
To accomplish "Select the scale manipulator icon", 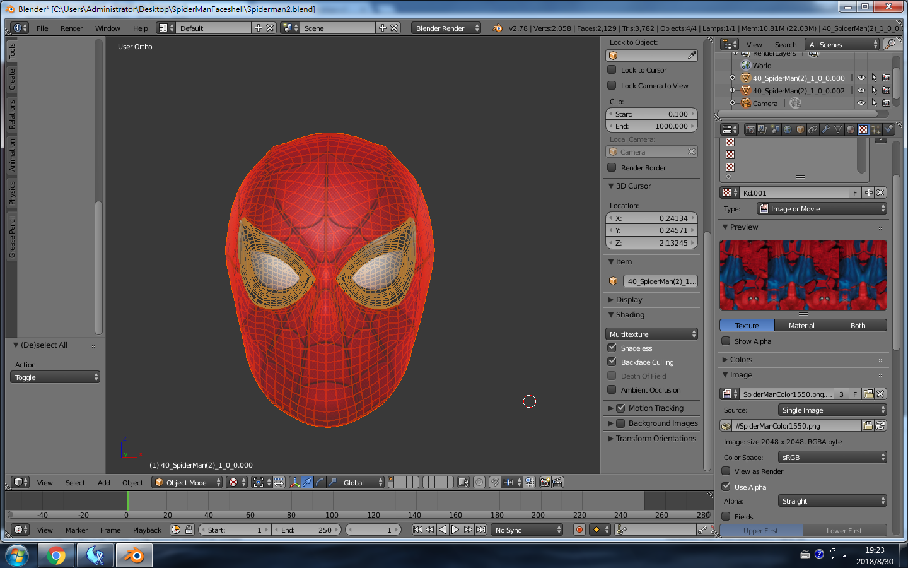I will pyautogui.click(x=332, y=482).
